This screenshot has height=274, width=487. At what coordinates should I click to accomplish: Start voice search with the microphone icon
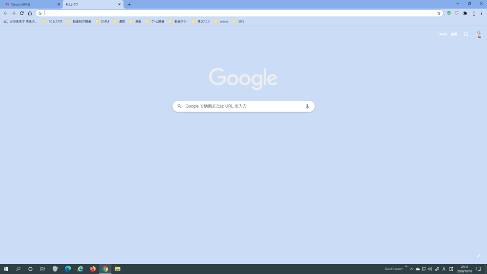(x=307, y=106)
